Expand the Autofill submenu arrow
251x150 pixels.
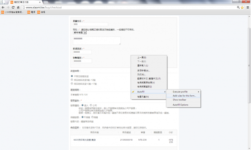point(165,91)
